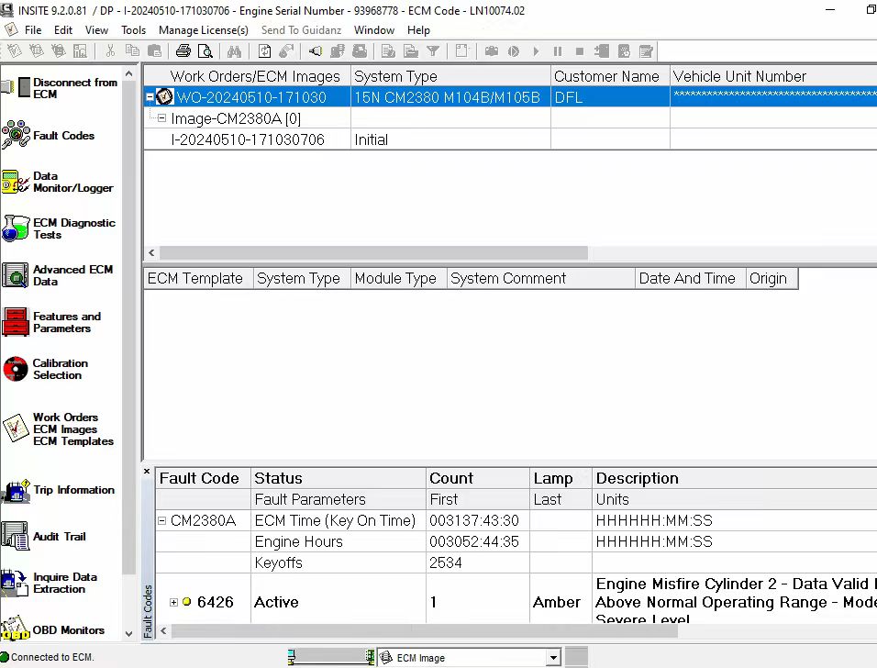Open the Tools menu
This screenshot has width=877, height=668.
point(133,29)
